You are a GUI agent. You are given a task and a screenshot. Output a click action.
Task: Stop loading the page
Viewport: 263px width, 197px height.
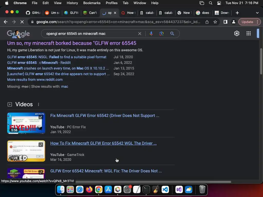point(22,22)
